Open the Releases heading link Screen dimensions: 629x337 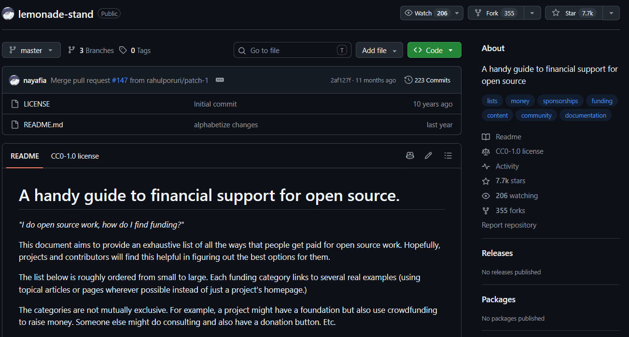497,253
